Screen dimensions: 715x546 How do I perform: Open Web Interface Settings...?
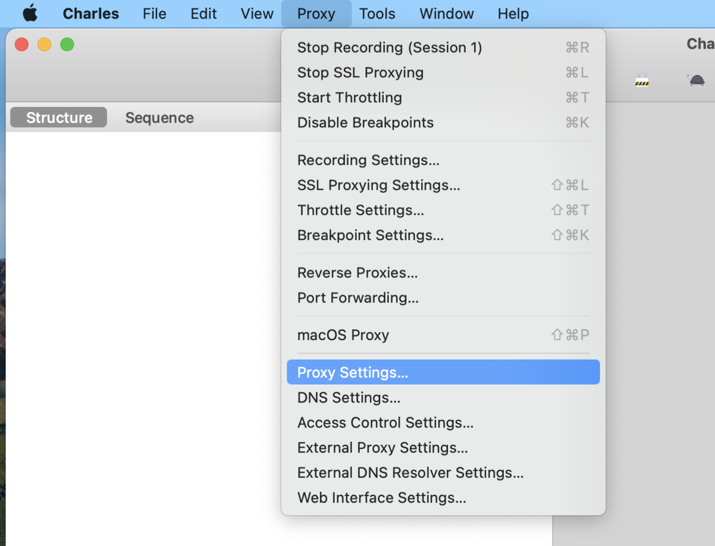[x=381, y=498]
